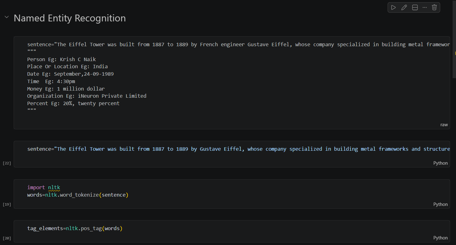Click the words=nltk.word_tokenize code line
The width and height of the screenshot is (456, 245).
point(78,195)
